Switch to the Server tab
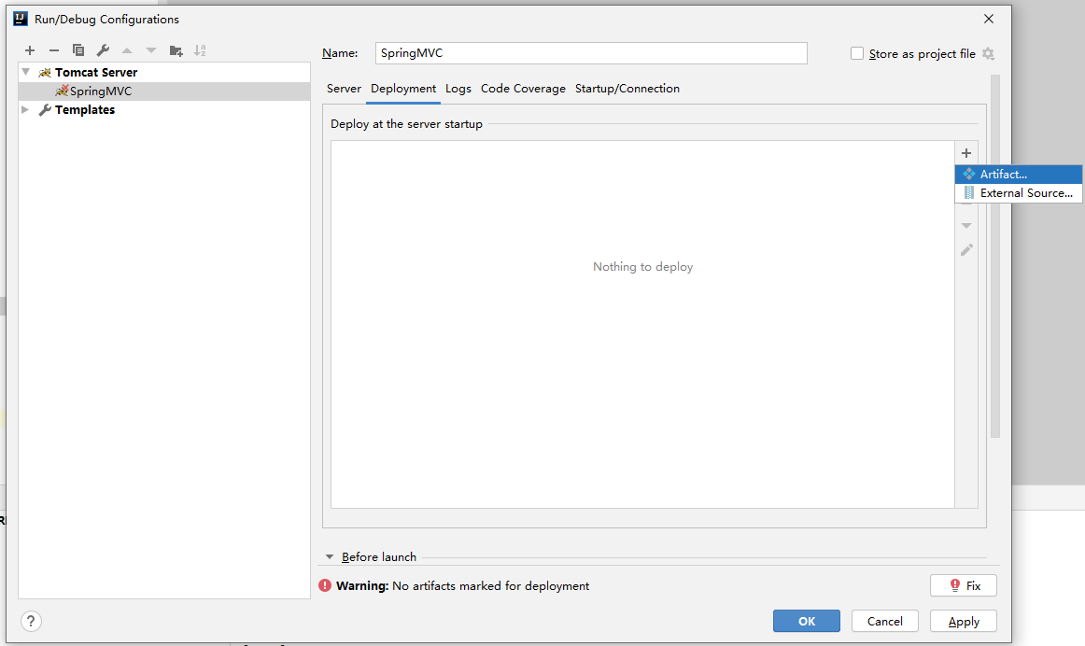Viewport: 1085px width, 646px height. [344, 89]
